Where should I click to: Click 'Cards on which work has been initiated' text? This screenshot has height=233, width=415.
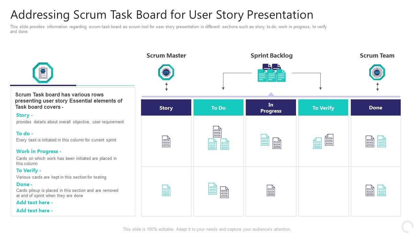(66, 161)
